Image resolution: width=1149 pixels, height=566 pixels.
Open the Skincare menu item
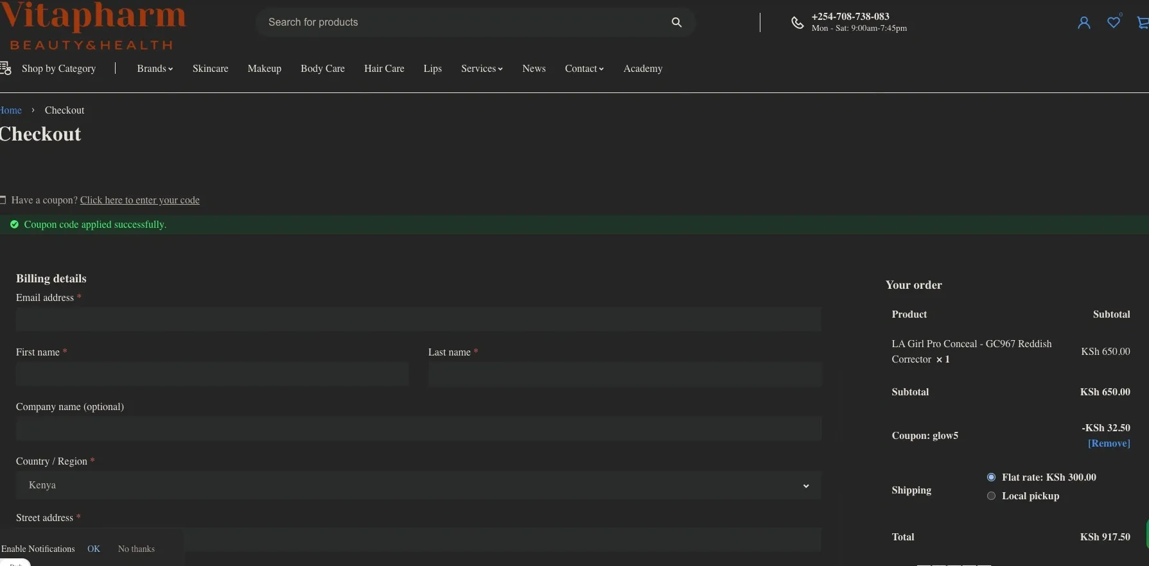[211, 69]
